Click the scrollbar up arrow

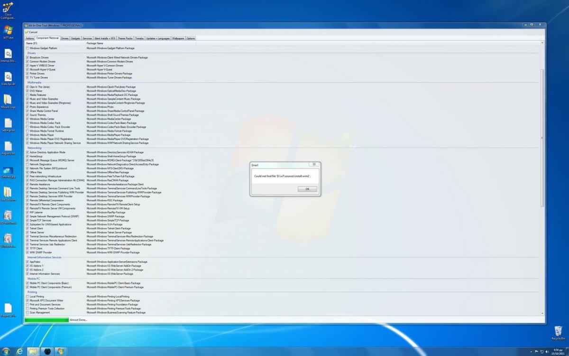[543, 43]
